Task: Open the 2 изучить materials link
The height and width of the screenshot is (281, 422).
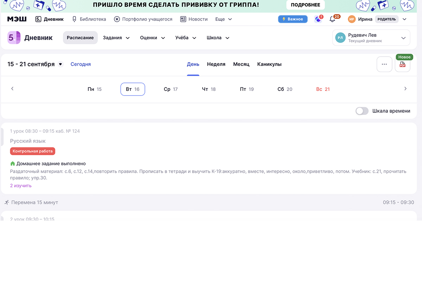Action: (21, 185)
